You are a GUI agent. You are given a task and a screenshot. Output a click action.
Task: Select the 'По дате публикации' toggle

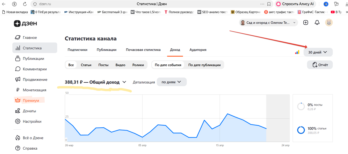(x=204, y=65)
